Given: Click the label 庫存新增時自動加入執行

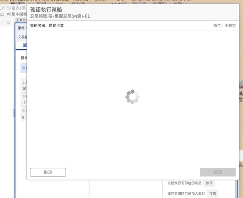Looking at the screenshot, I should pyautogui.click(x=186, y=194).
